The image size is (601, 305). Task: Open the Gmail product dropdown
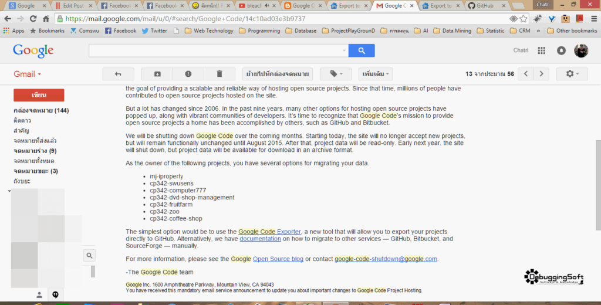(27, 74)
